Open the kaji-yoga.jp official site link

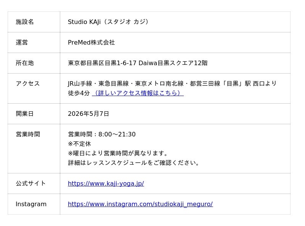[106, 183]
